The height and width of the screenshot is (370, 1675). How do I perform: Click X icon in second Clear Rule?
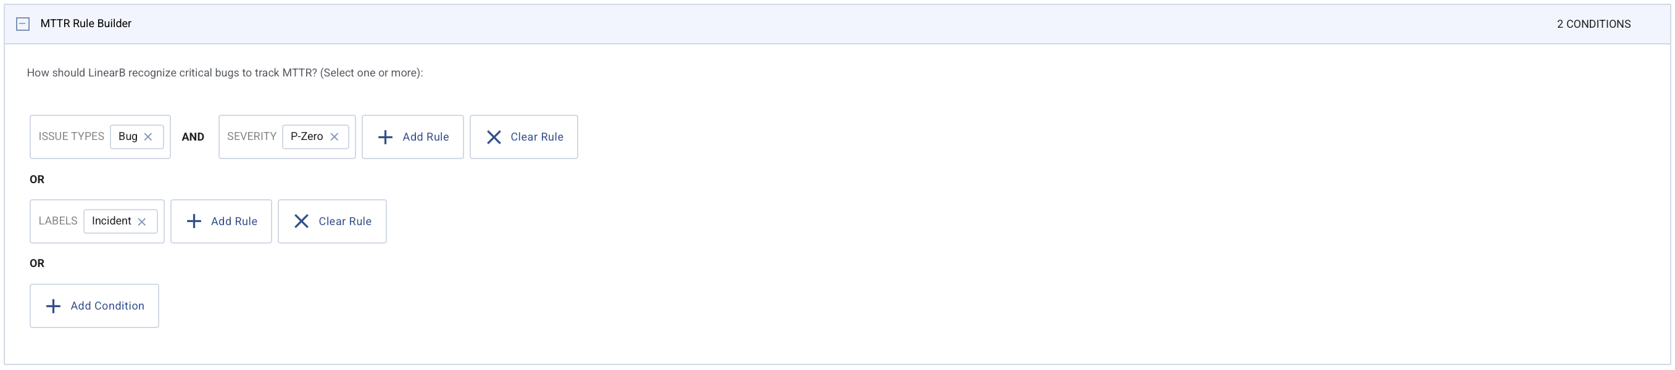pyautogui.click(x=301, y=222)
